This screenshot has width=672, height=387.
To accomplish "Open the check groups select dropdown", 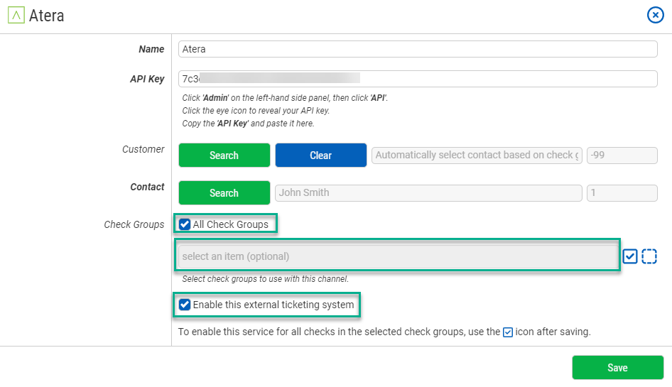I will point(398,256).
